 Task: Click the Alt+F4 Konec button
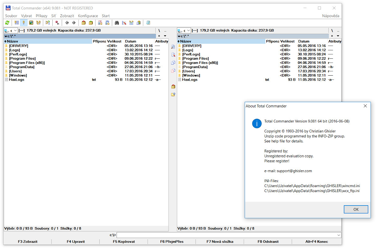pyautogui.click(x=316, y=241)
